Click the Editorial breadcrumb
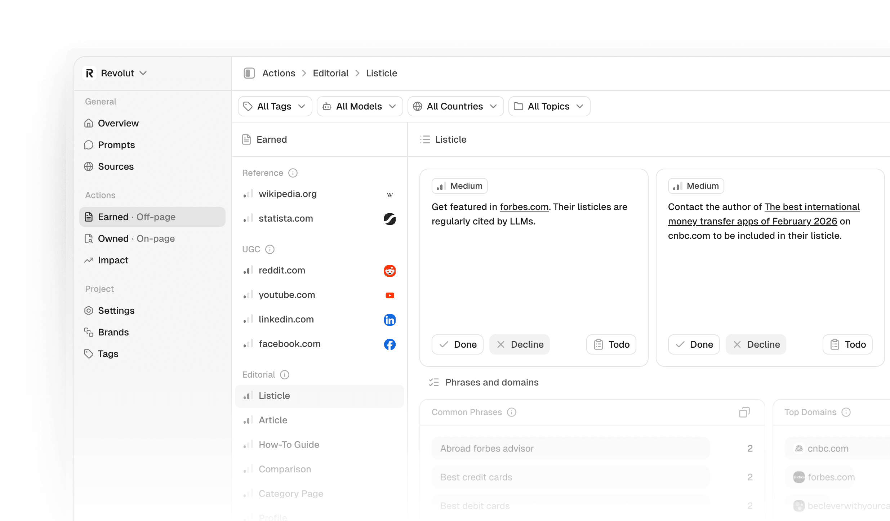Screen dimensions: 890x521 click(x=330, y=73)
